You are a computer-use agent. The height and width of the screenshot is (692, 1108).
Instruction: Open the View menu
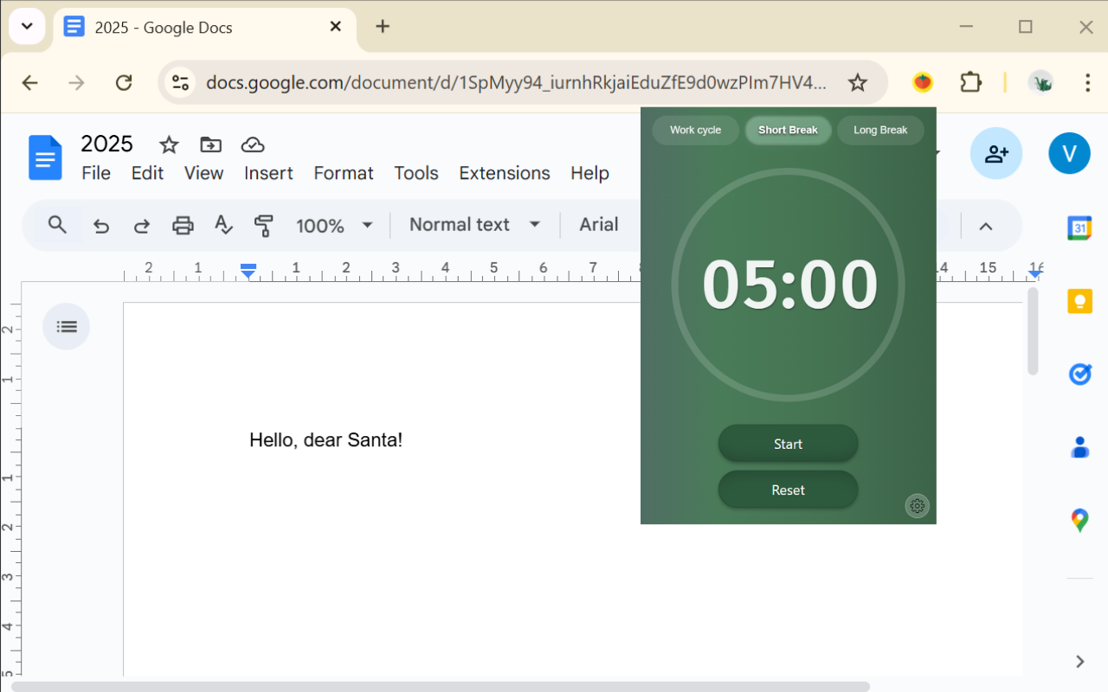pos(203,173)
